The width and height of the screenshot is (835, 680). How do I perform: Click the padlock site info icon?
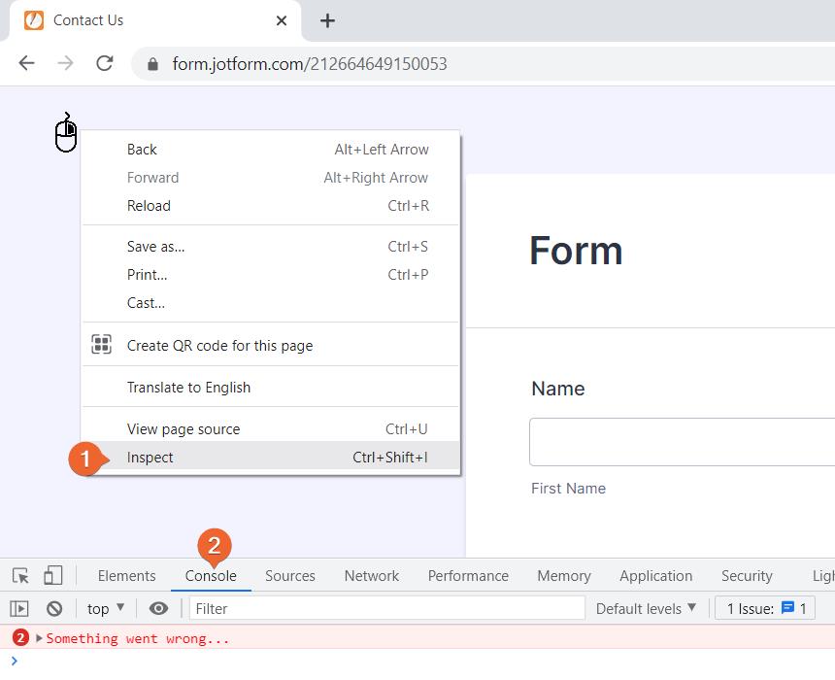[x=151, y=64]
